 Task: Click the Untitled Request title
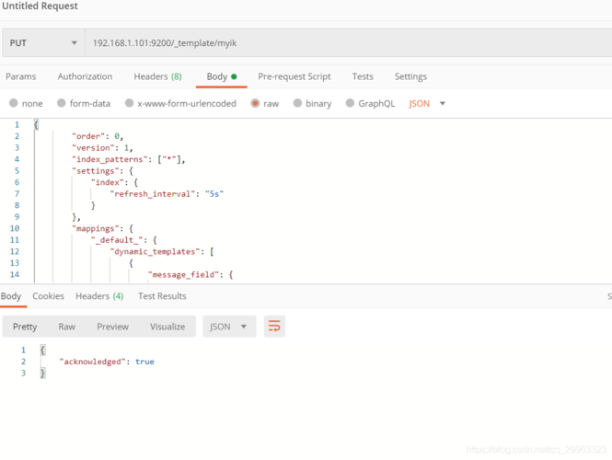40,6
